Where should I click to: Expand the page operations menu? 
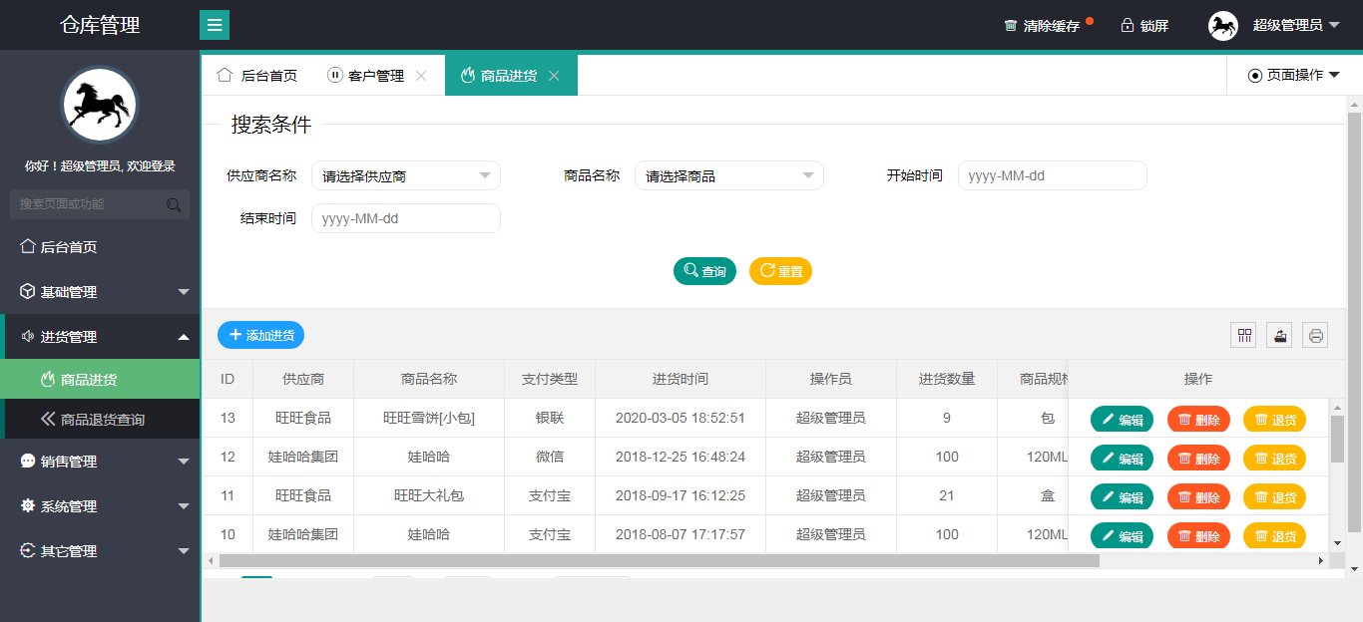click(1294, 75)
